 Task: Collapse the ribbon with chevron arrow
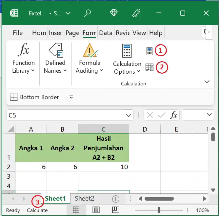pos(207,81)
